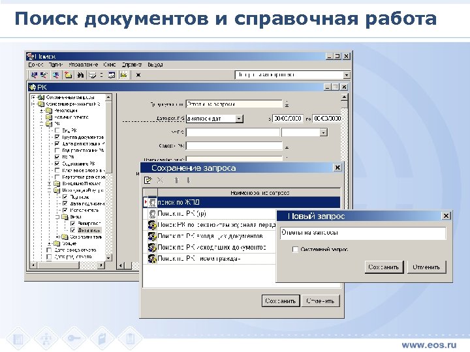The width and height of the screenshot is (470, 352).
Task: Collapse the Основные реквизиты РК tree node
Action: tap(34, 104)
